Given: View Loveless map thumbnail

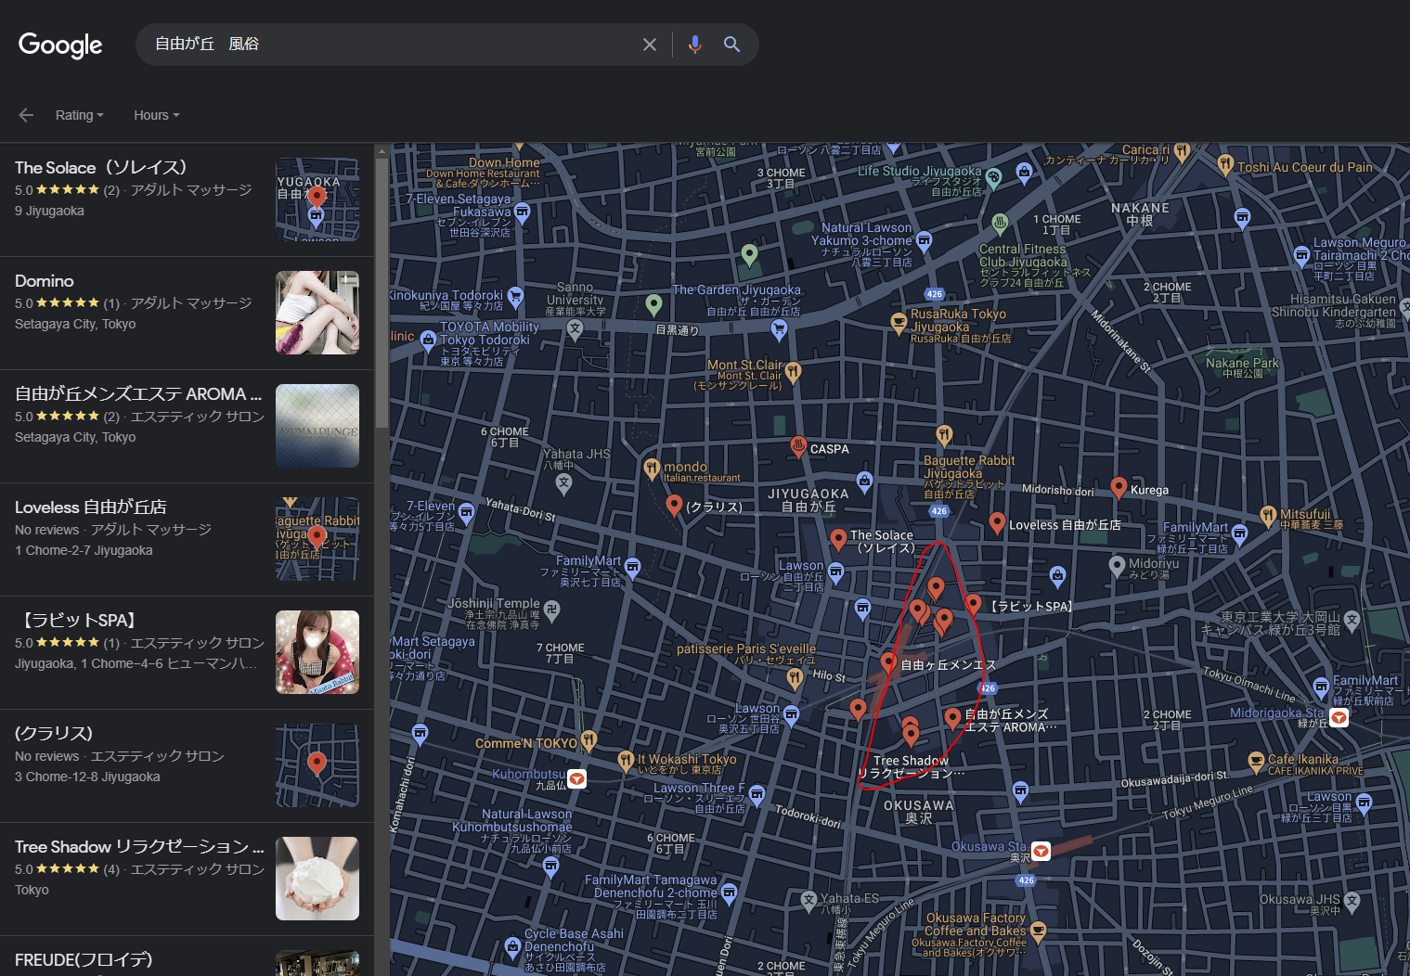Looking at the screenshot, I should pos(317,539).
